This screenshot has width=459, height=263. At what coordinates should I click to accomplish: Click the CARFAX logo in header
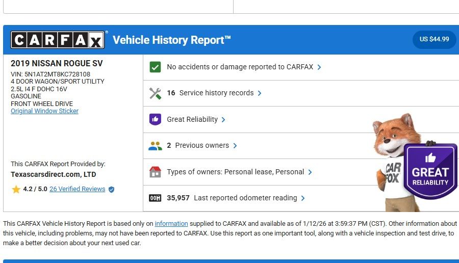(58, 40)
